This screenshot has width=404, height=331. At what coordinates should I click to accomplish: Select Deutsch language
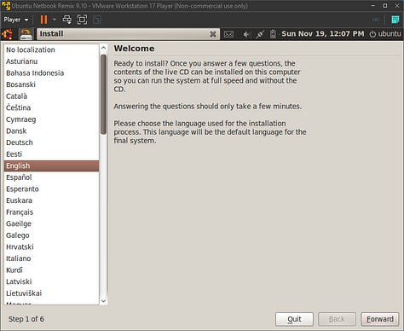(51, 142)
